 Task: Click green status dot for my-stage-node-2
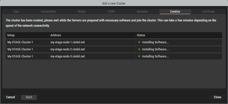coord(139,49)
